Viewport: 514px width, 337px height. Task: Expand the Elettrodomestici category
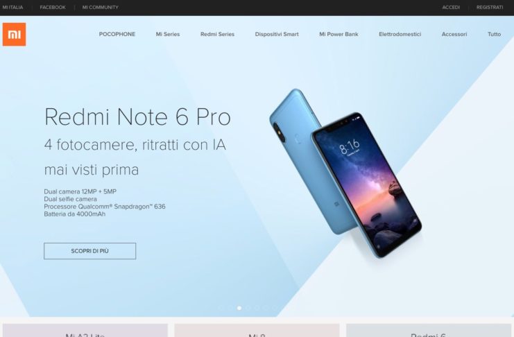pos(400,34)
